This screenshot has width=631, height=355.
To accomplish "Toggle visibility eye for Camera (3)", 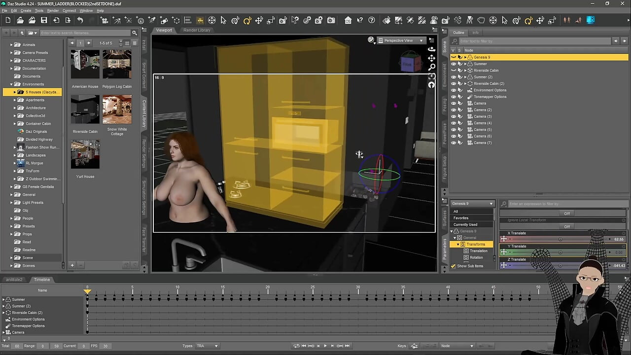I will [x=454, y=116].
